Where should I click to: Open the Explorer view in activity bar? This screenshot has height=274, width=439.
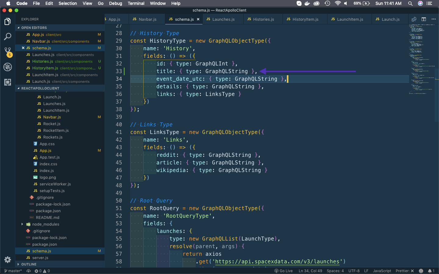[8, 22]
